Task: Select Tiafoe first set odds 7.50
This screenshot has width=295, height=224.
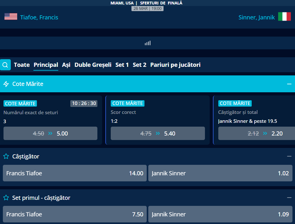Action: 75,214
